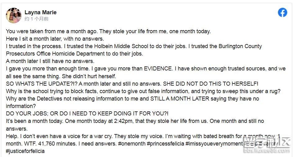This screenshot has height=157, width=295.
Task: Click the line "A month later I still have"
Action: click(50, 61)
